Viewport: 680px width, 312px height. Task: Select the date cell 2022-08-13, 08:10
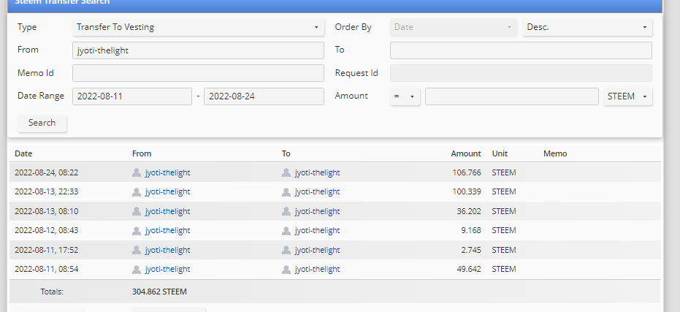(x=47, y=211)
